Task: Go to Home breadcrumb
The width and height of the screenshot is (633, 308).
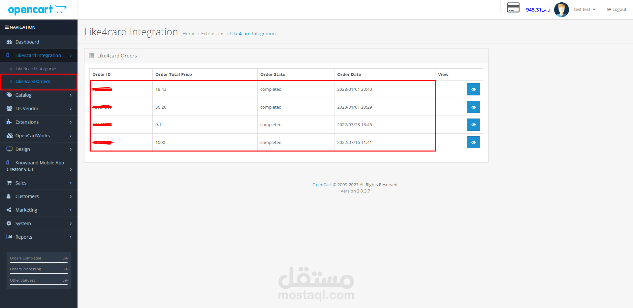Action: pos(189,34)
